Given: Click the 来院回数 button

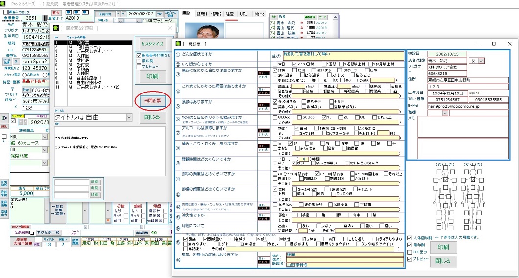Looking at the screenshot, I should (142, 232).
